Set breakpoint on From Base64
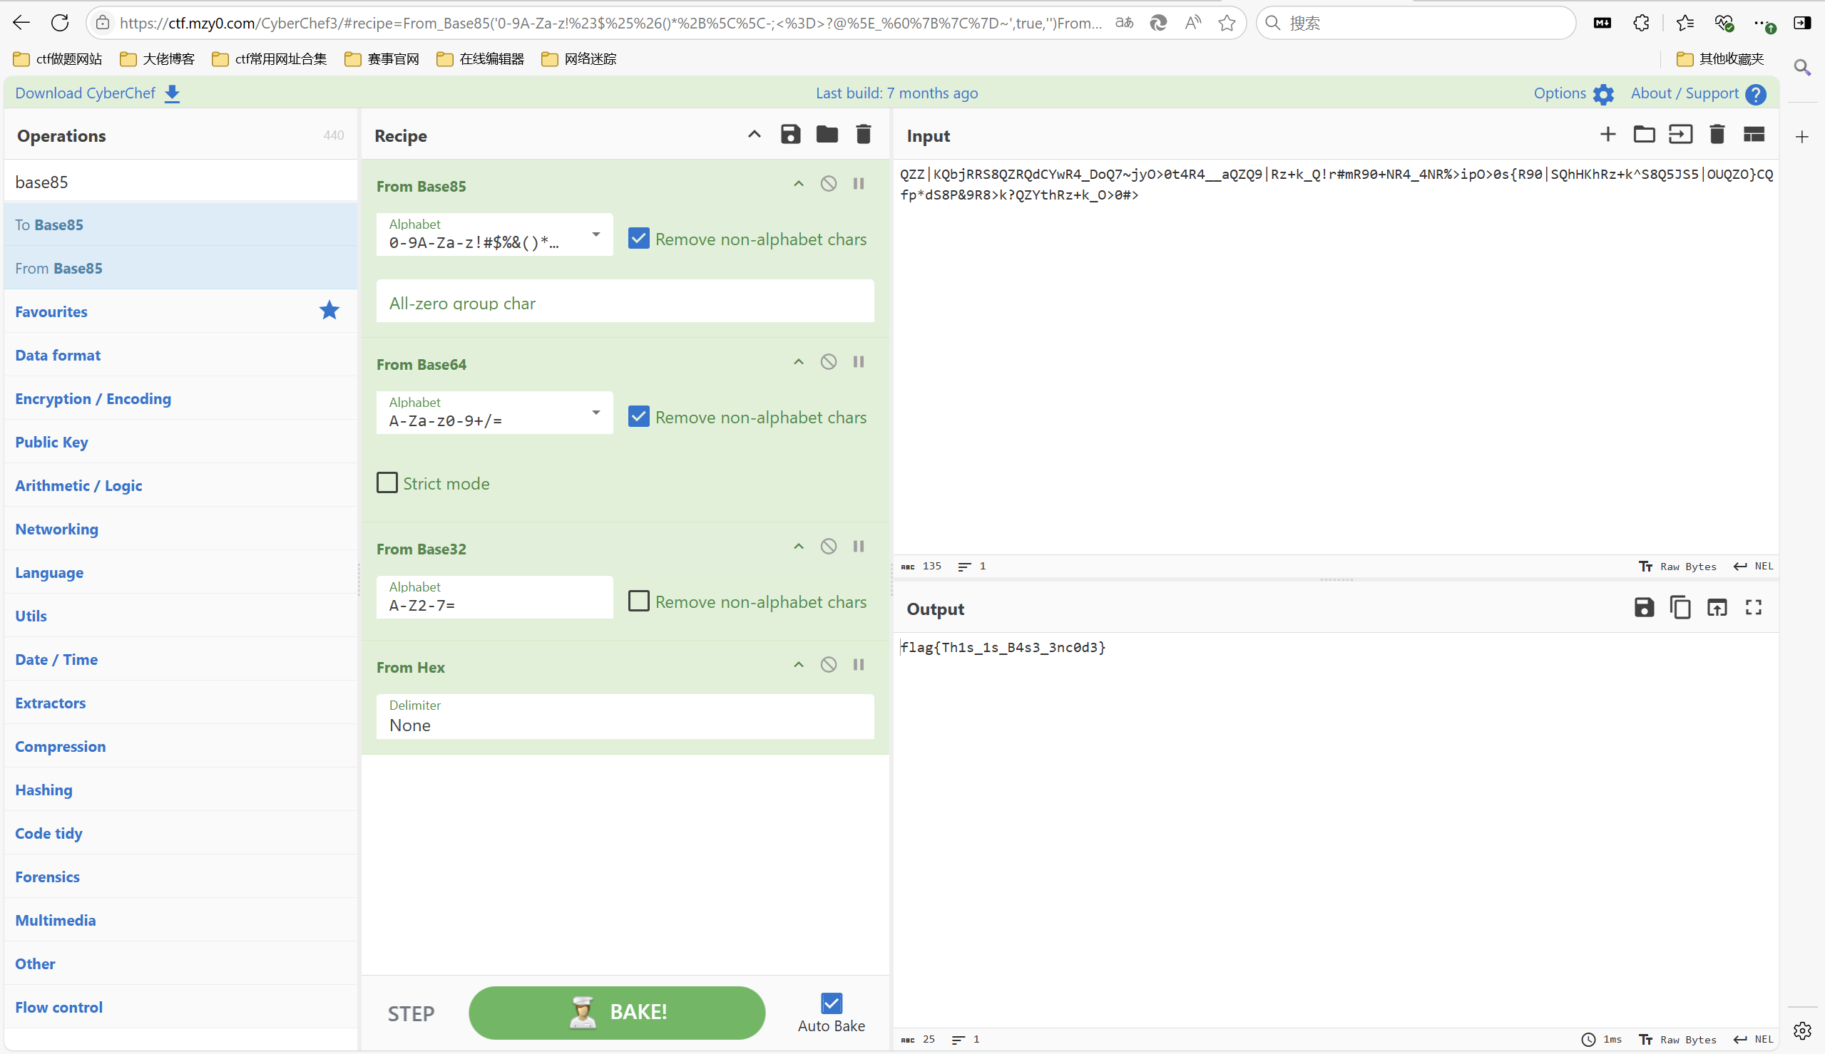 click(858, 362)
